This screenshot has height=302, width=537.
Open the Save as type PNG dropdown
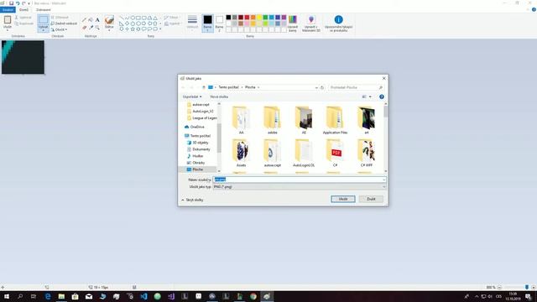[300, 187]
